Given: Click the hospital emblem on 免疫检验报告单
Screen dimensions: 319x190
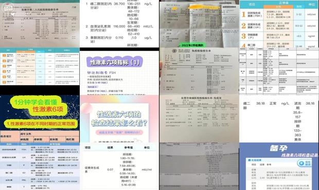Looking at the screenshot, I should coord(174,51).
